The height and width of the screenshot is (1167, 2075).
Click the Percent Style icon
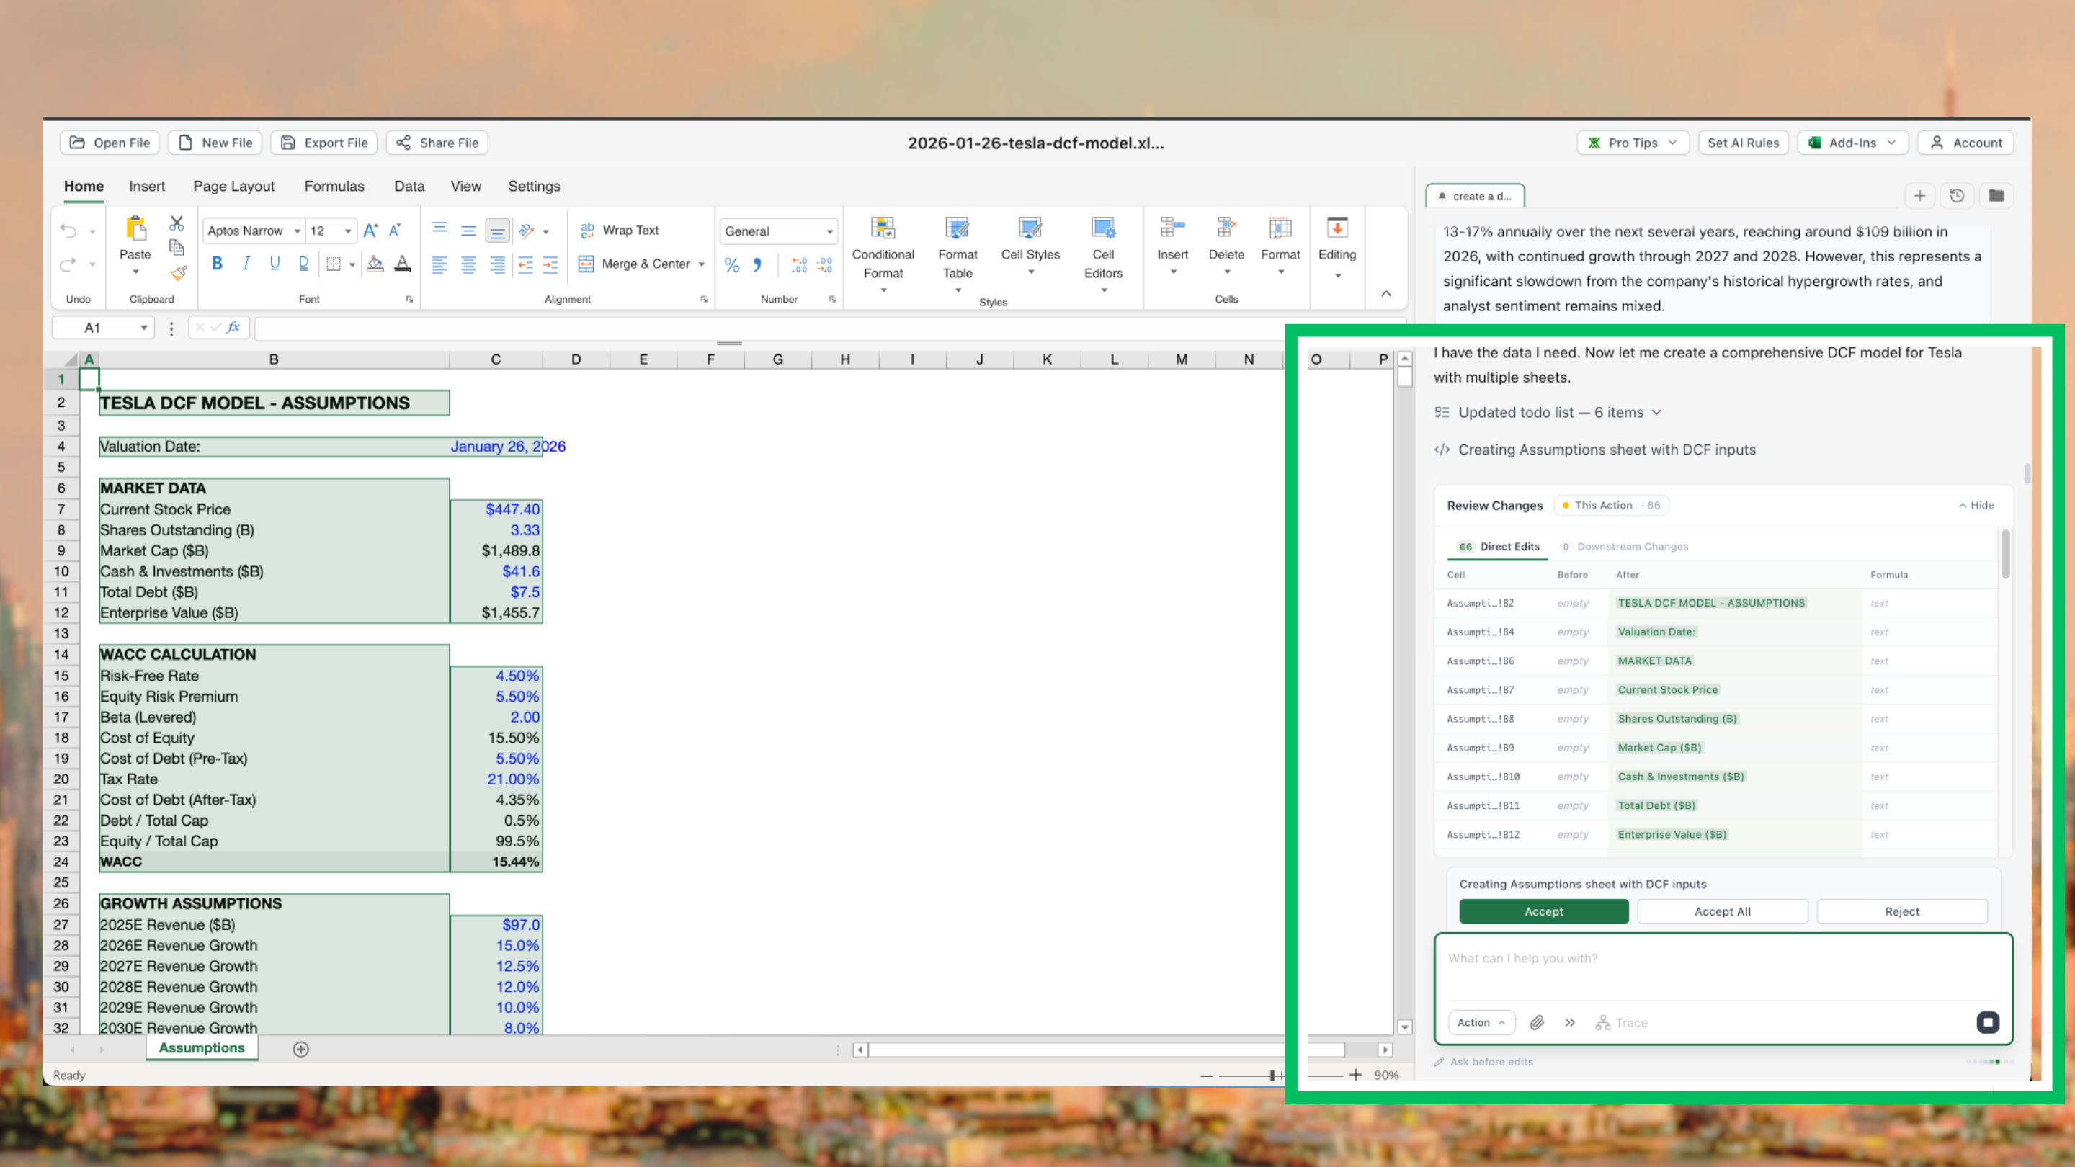(731, 264)
